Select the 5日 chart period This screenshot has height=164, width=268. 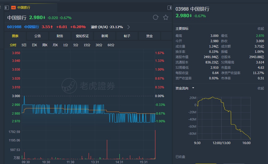point(24,45)
